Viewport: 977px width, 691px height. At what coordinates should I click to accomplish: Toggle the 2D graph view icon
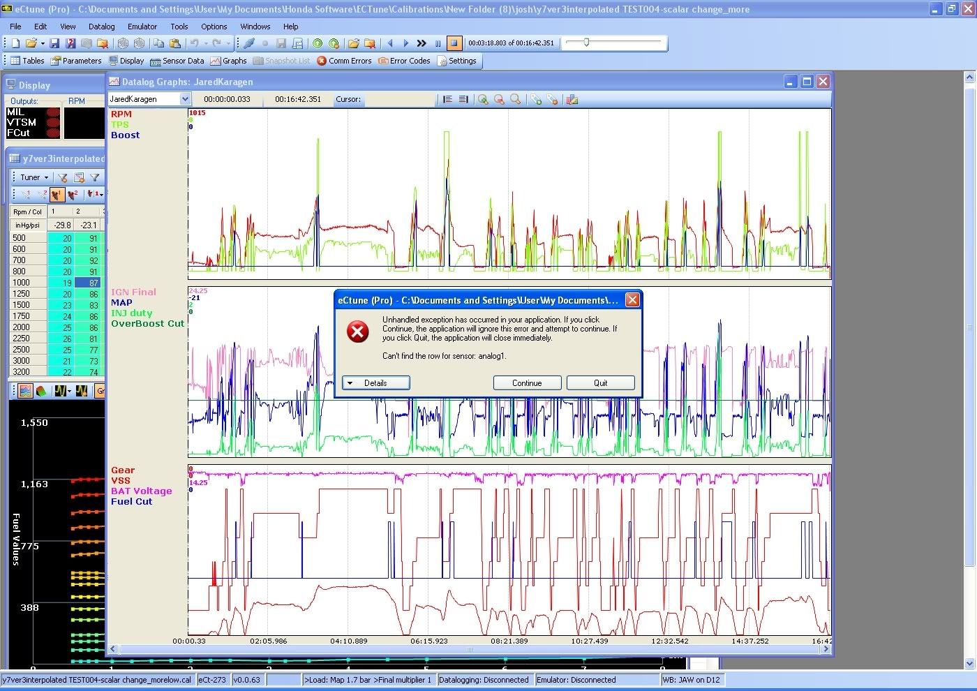(x=26, y=391)
